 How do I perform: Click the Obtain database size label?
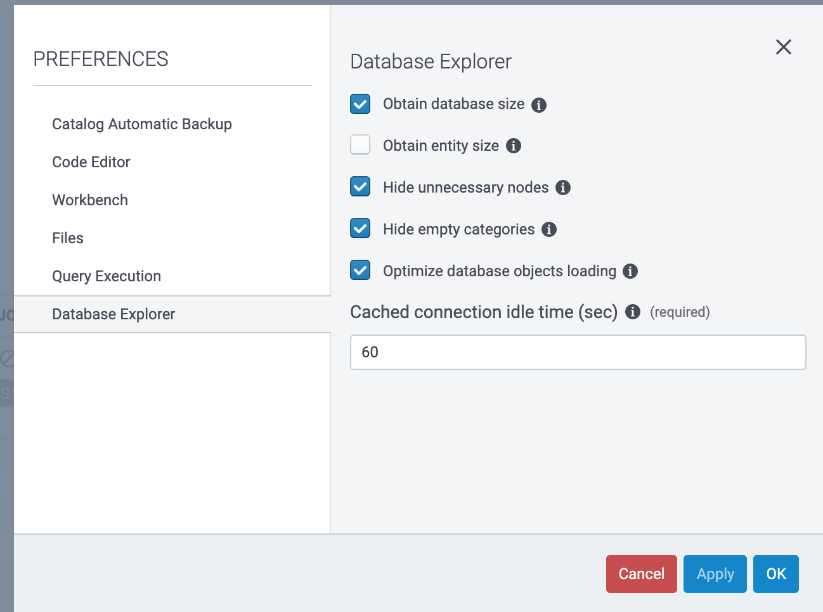[x=454, y=104]
